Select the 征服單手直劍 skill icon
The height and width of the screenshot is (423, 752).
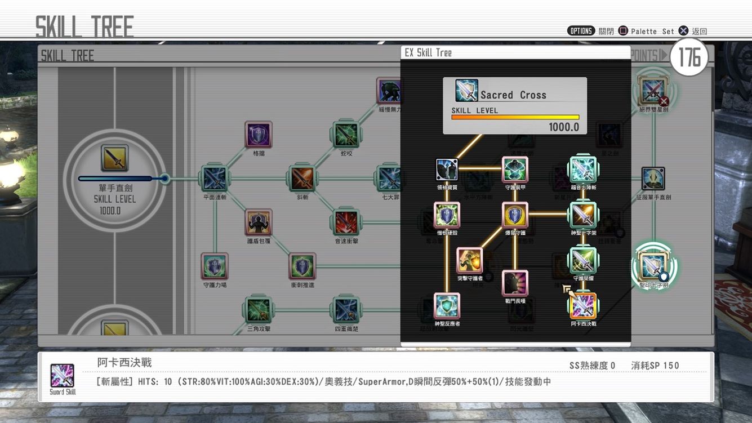tap(653, 179)
